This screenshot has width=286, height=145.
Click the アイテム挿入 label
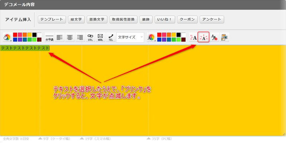[18, 20]
